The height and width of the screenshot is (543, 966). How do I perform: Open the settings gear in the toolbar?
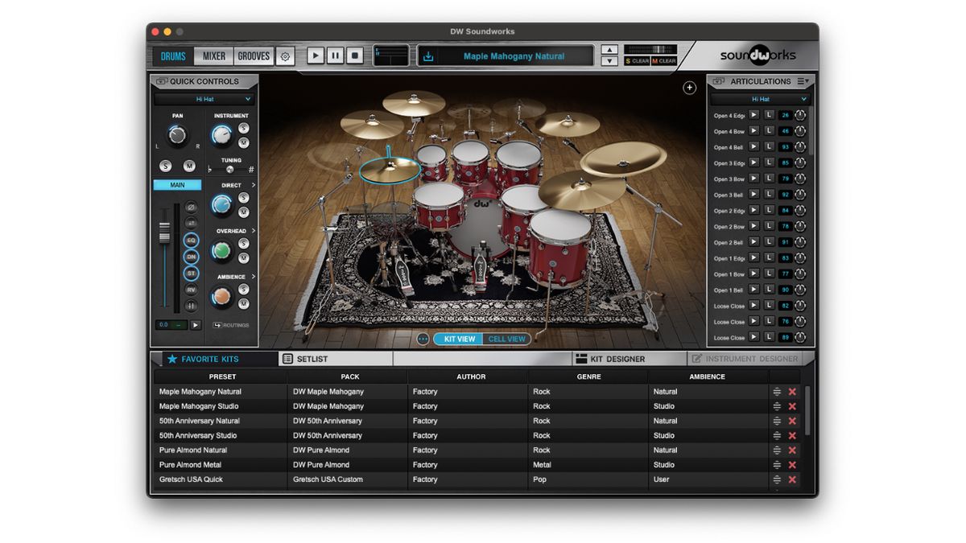(287, 55)
